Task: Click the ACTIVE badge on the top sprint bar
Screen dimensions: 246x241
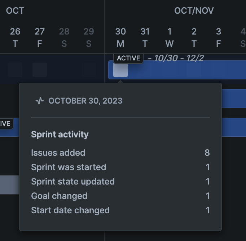Action: point(128,58)
